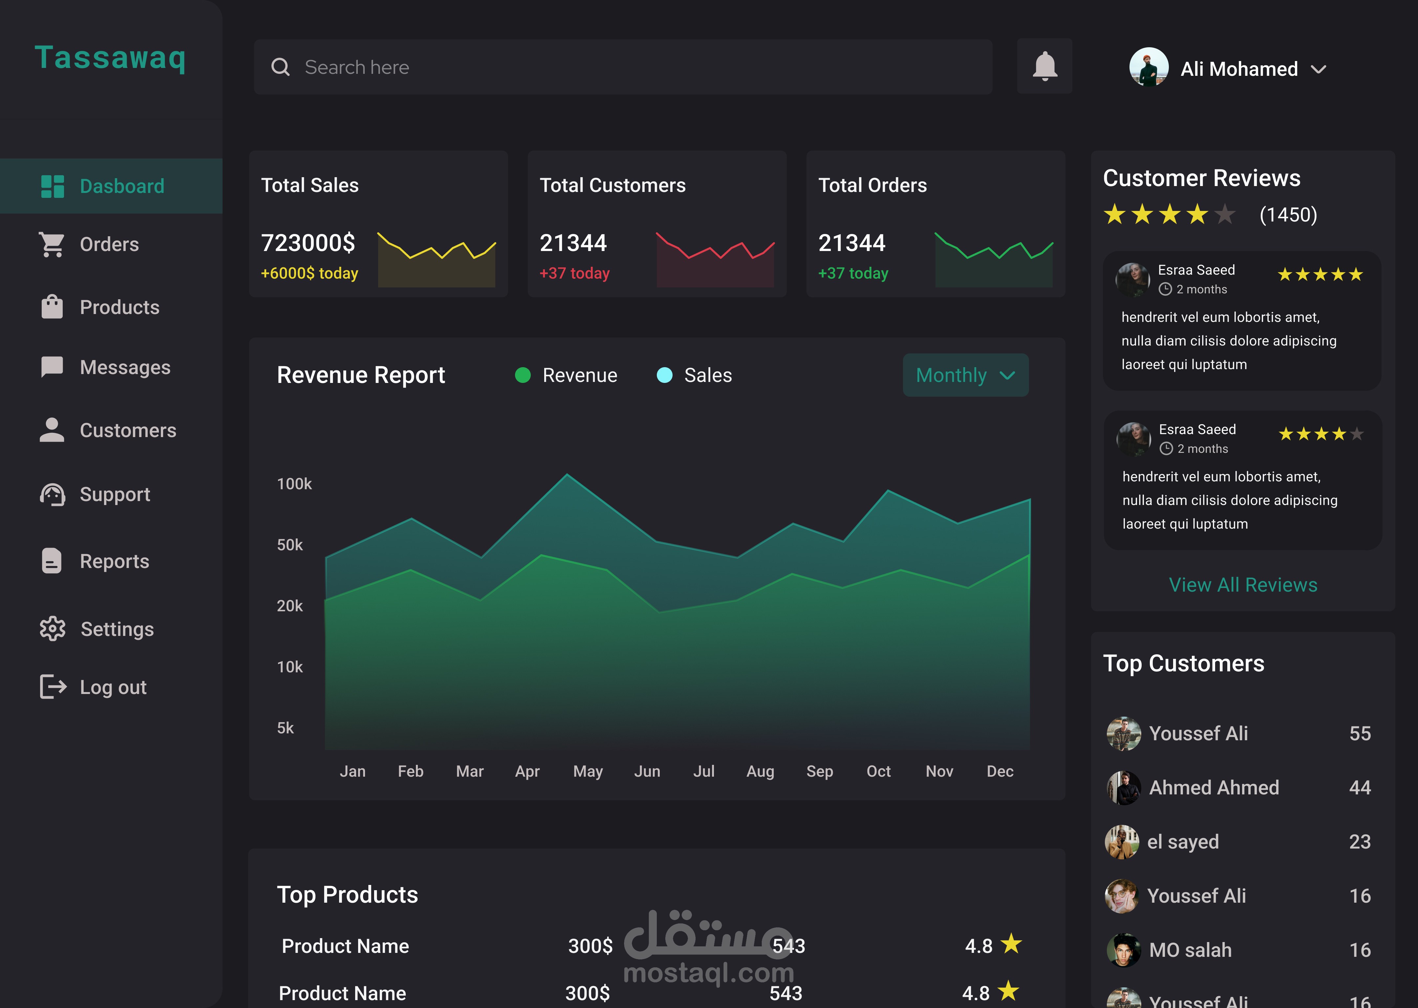Click the Top Products heading
Viewport: 1418px width, 1008px height.
point(348,895)
